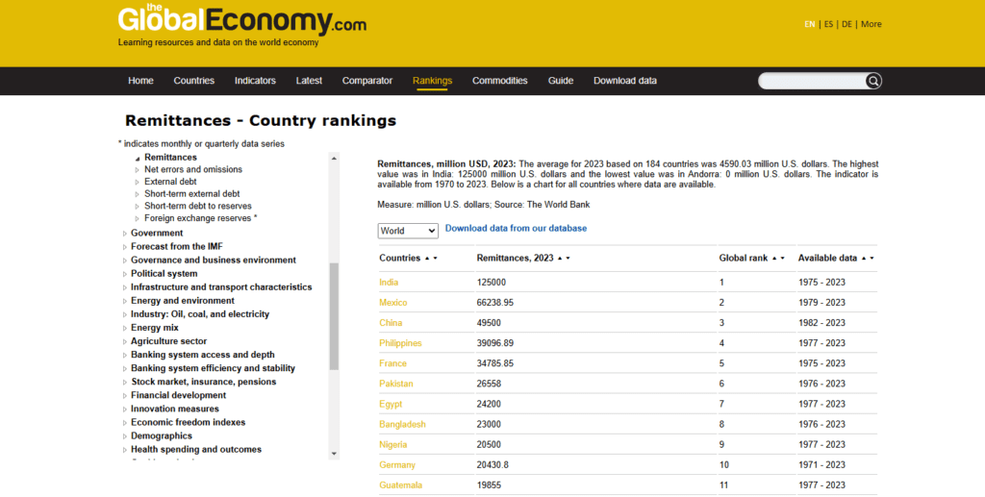Viewport: 985px width, 497px height.
Task: Expand the Energy mix category
Action: point(124,328)
